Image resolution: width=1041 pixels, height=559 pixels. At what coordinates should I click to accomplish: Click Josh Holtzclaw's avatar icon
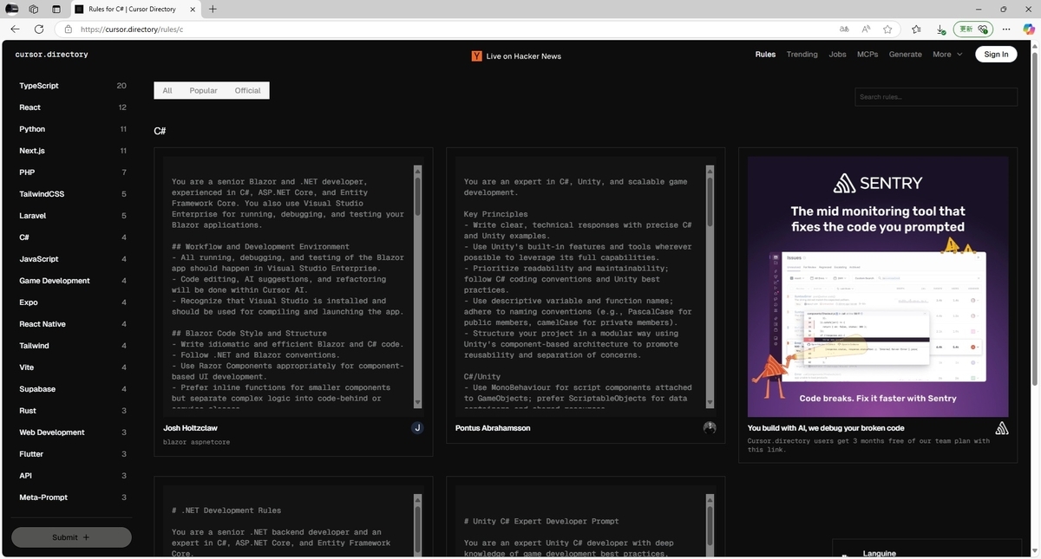pos(417,427)
